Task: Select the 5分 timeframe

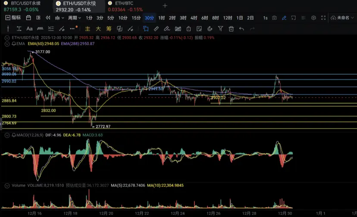Action: tap(111, 18)
